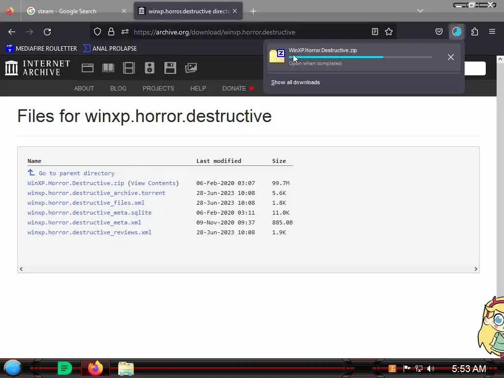The width and height of the screenshot is (504, 378).
Task: Open the Internet Archive audio speaker icon
Action: tap(150, 68)
